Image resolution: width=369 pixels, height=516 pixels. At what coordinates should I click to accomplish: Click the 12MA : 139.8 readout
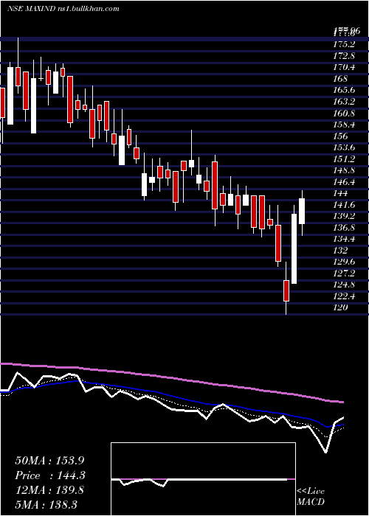pos(49,490)
